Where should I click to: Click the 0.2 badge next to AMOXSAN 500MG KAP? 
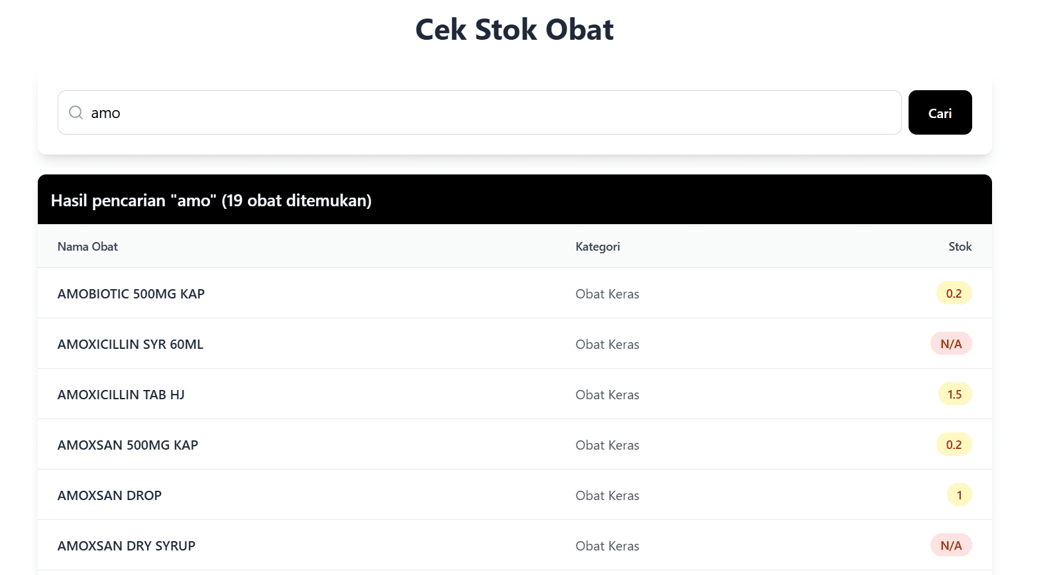954,444
